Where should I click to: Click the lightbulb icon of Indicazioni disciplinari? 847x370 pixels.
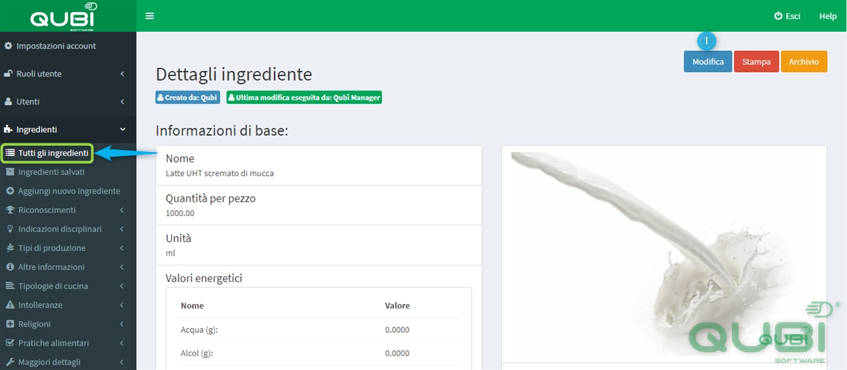pyautogui.click(x=10, y=229)
